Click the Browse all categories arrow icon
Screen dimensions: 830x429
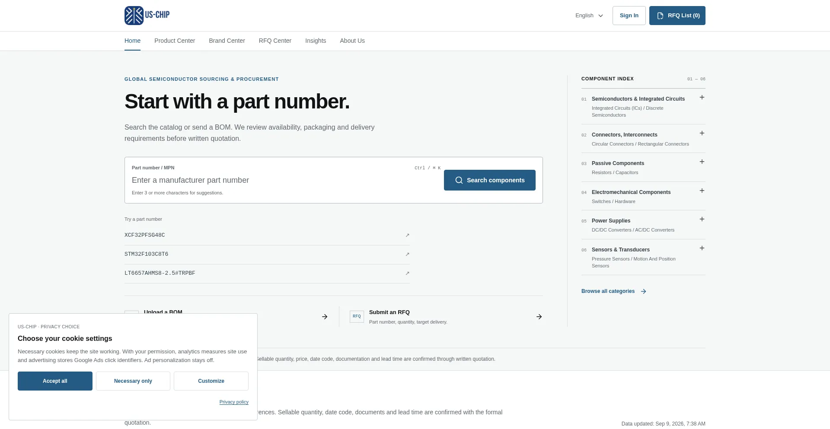point(644,292)
